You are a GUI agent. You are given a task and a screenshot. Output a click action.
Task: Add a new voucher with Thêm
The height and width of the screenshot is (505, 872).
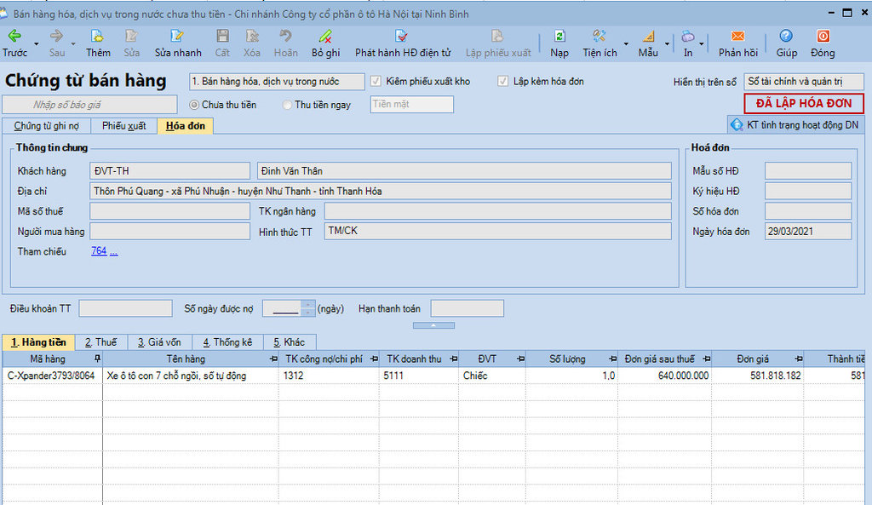[98, 43]
